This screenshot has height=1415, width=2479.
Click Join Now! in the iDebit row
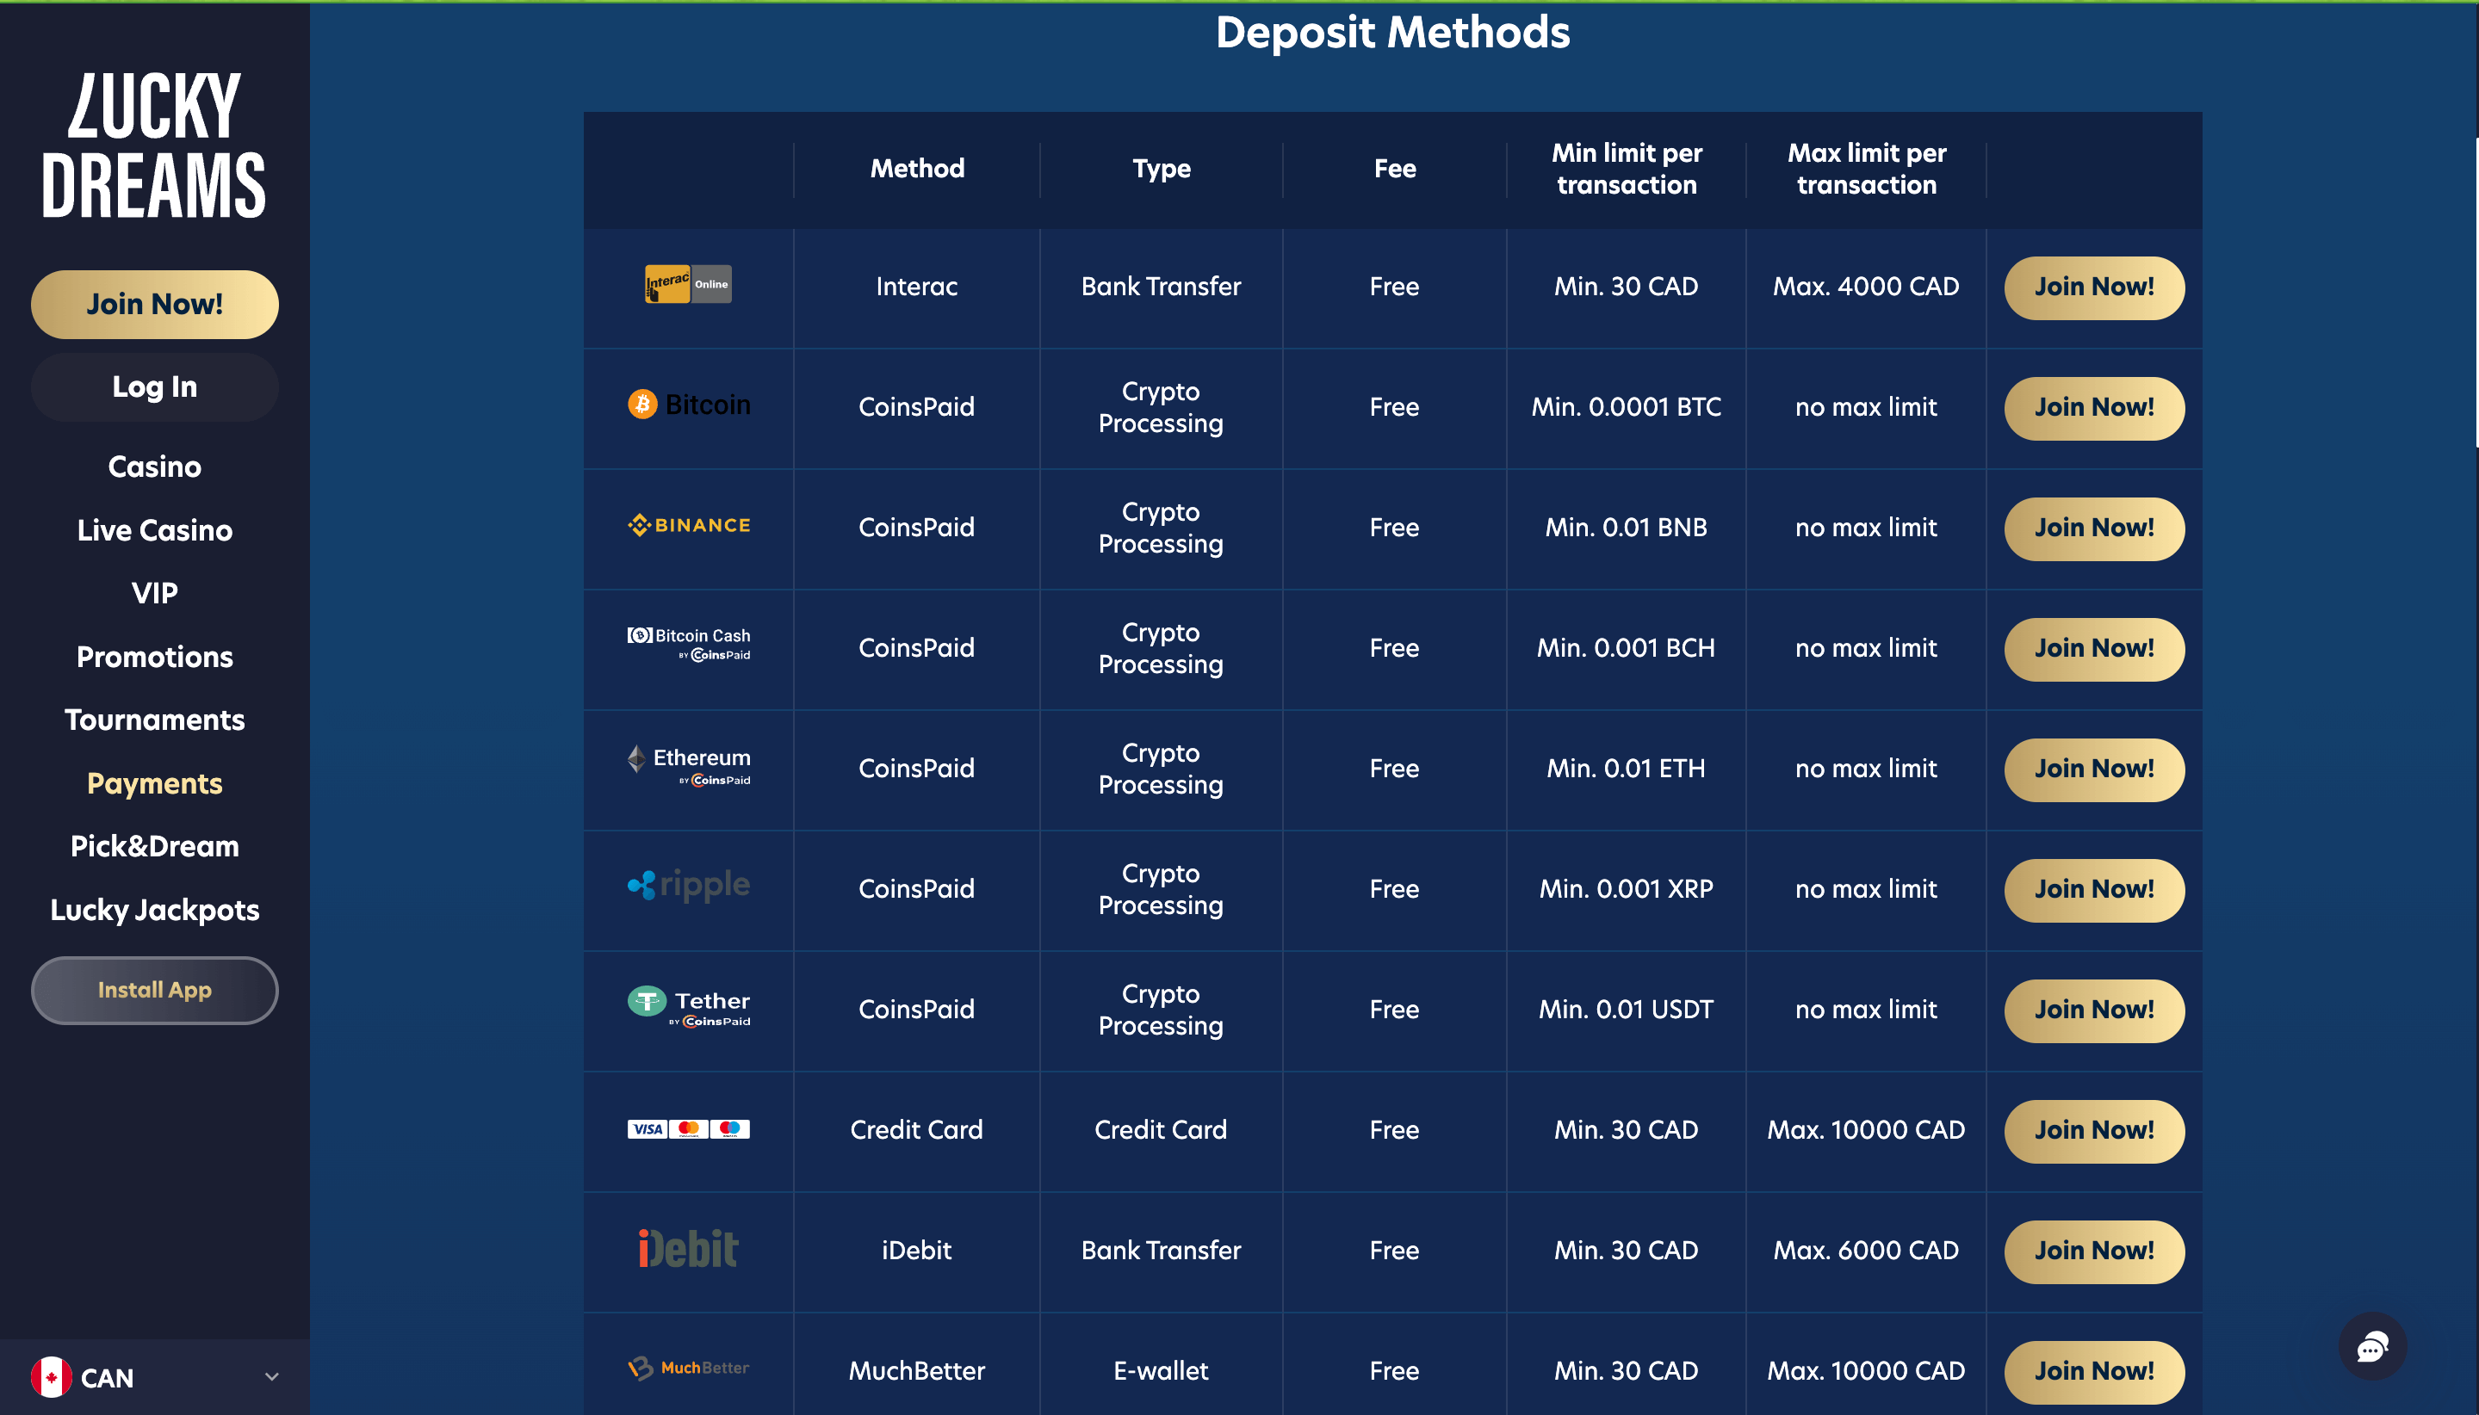(2094, 1251)
